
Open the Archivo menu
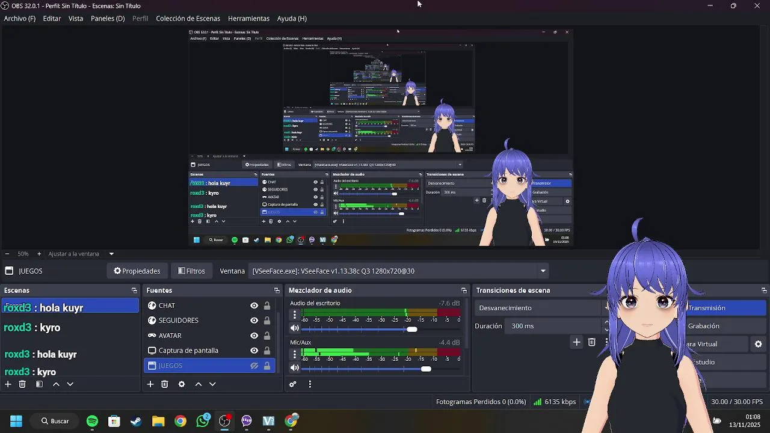click(x=20, y=19)
